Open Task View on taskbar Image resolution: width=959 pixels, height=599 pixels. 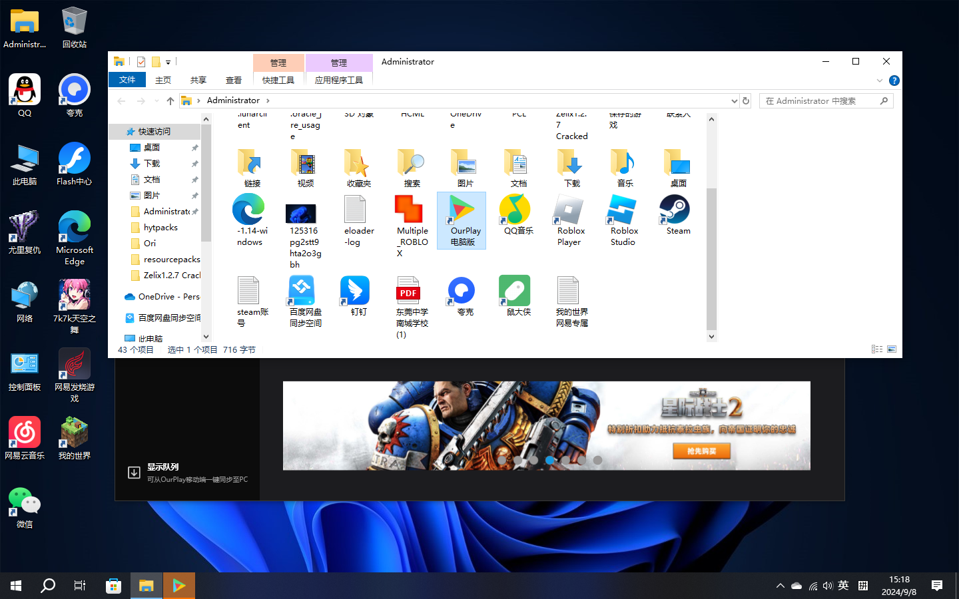[x=80, y=586]
